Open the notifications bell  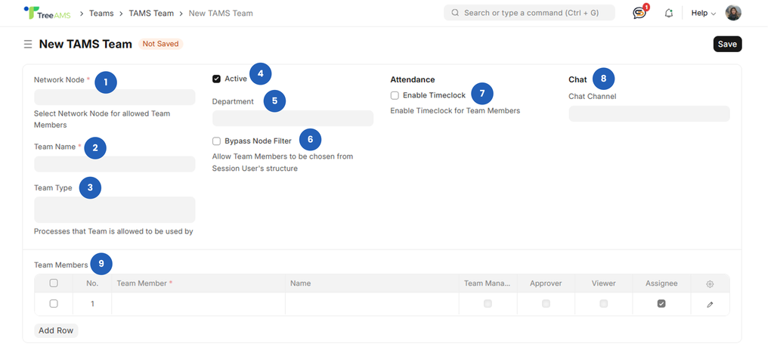(x=668, y=13)
